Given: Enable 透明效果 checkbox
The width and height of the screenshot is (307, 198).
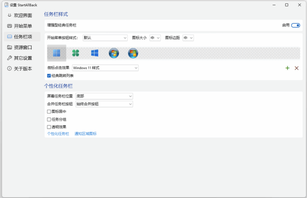Looking at the screenshot, I should click(x=49, y=127).
